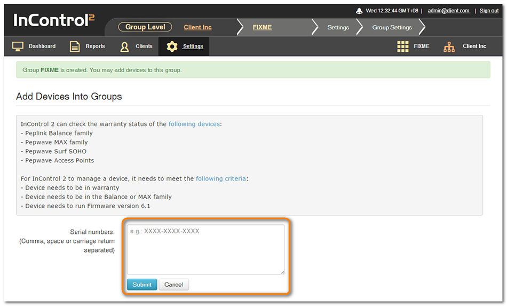Click the Cancel button
Viewport: 507px width, 306px height.
(173, 285)
